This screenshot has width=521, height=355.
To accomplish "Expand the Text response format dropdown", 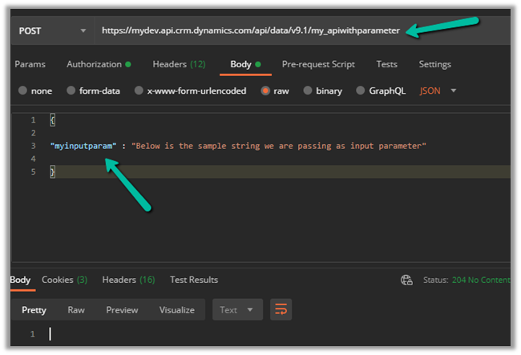I will (x=237, y=309).
